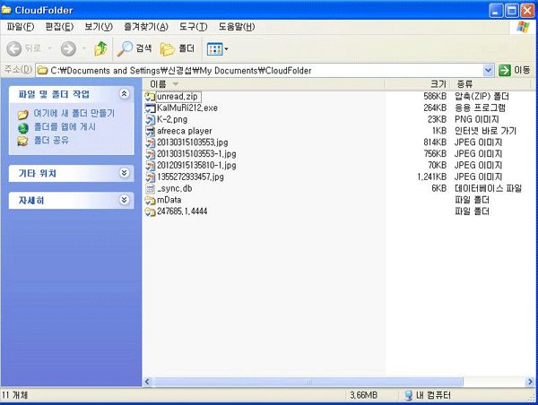Viewport: 538px width, 405px height.
Task: Select the 1355272933457.jpg icon
Action: 150,177
